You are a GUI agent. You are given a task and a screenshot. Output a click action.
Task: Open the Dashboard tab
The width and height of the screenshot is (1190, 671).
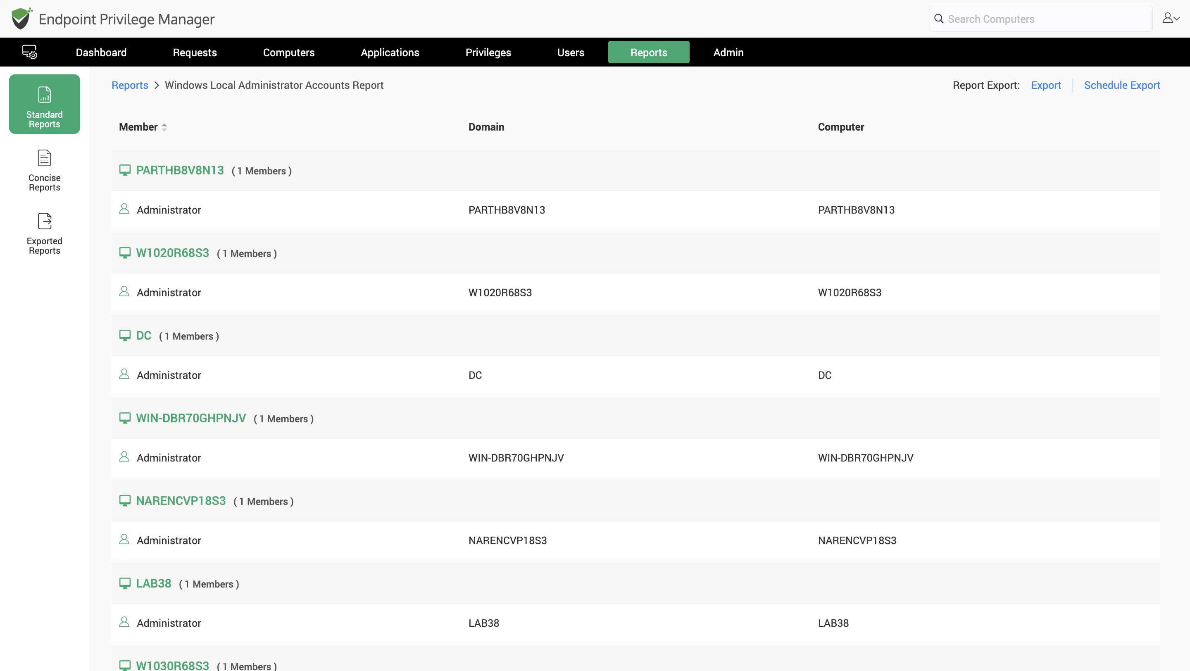(x=101, y=52)
